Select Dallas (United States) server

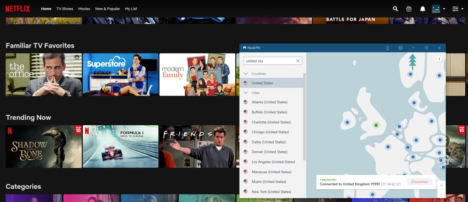271,142
